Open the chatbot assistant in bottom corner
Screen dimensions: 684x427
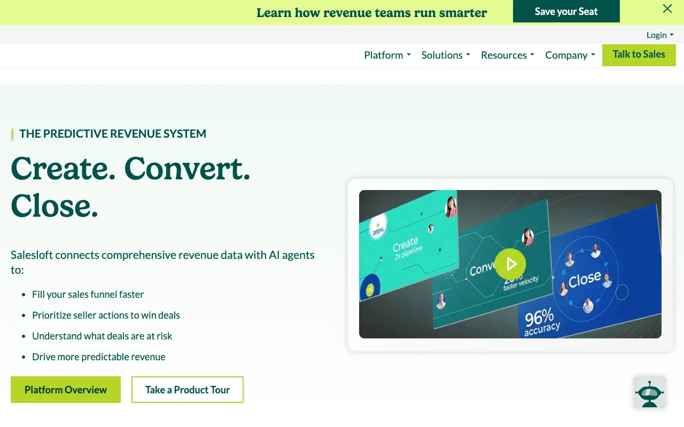tap(650, 392)
